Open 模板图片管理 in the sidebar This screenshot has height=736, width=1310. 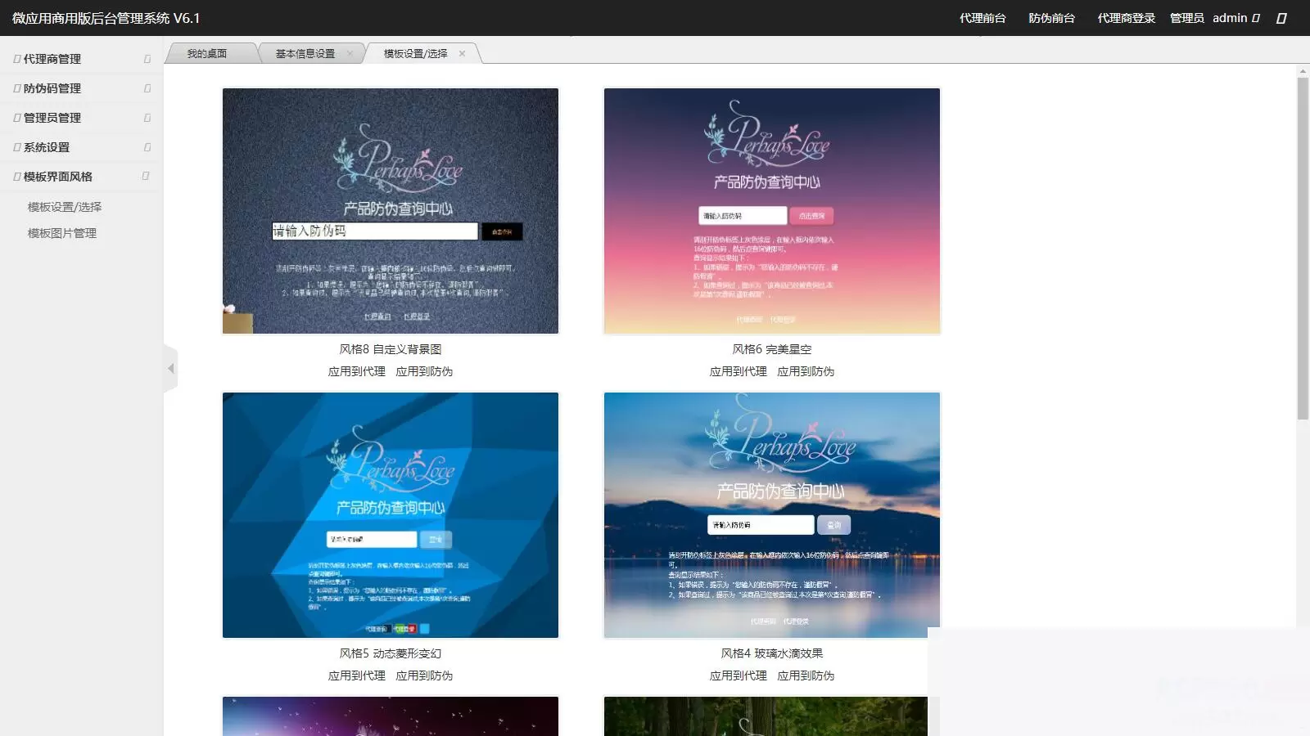[62, 233]
